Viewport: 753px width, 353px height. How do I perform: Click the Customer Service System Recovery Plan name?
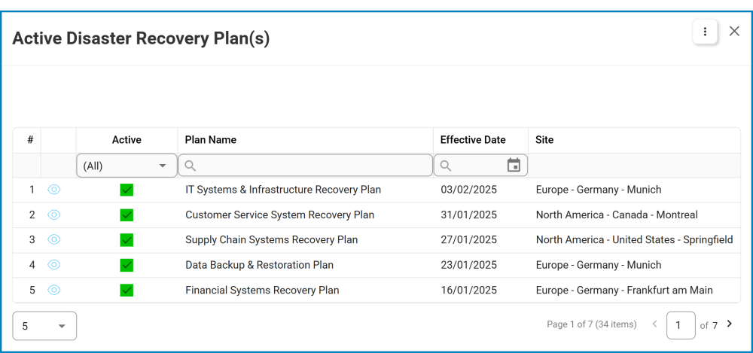(x=279, y=215)
